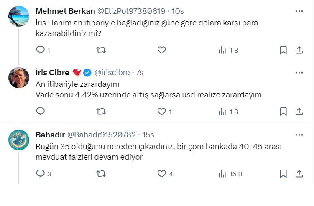Retweet İris Cibre's tweet
This screenshot has width=314, height=206.
(101, 112)
